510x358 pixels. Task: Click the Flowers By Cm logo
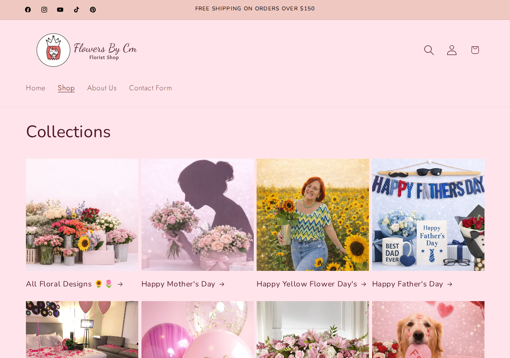[86, 50]
